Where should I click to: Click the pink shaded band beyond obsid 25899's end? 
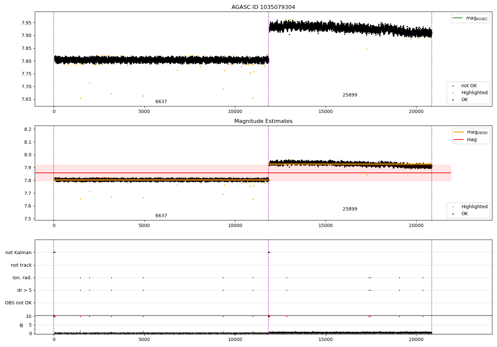click(x=441, y=173)
